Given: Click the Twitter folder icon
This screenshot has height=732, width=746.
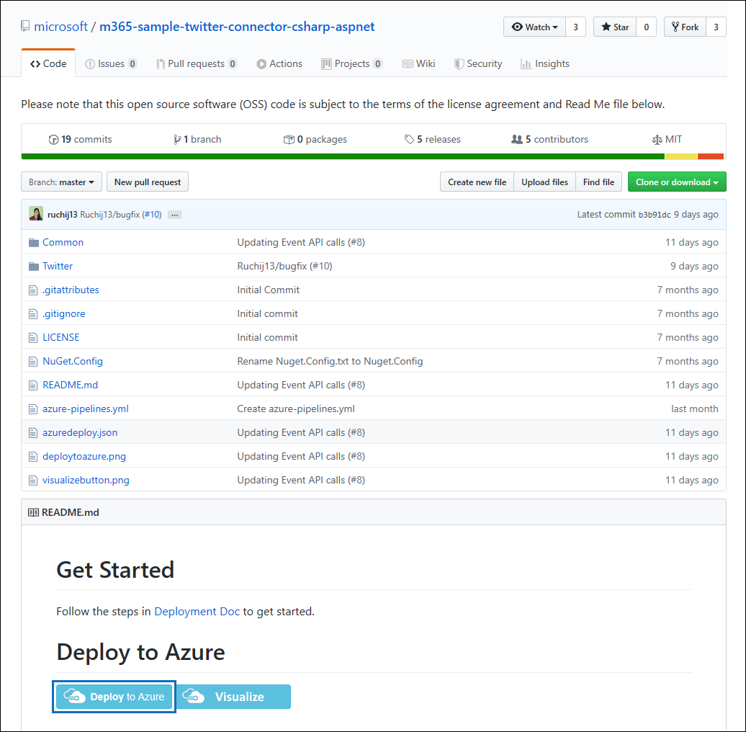Looking at the screenshot, I should pos(34,266).
